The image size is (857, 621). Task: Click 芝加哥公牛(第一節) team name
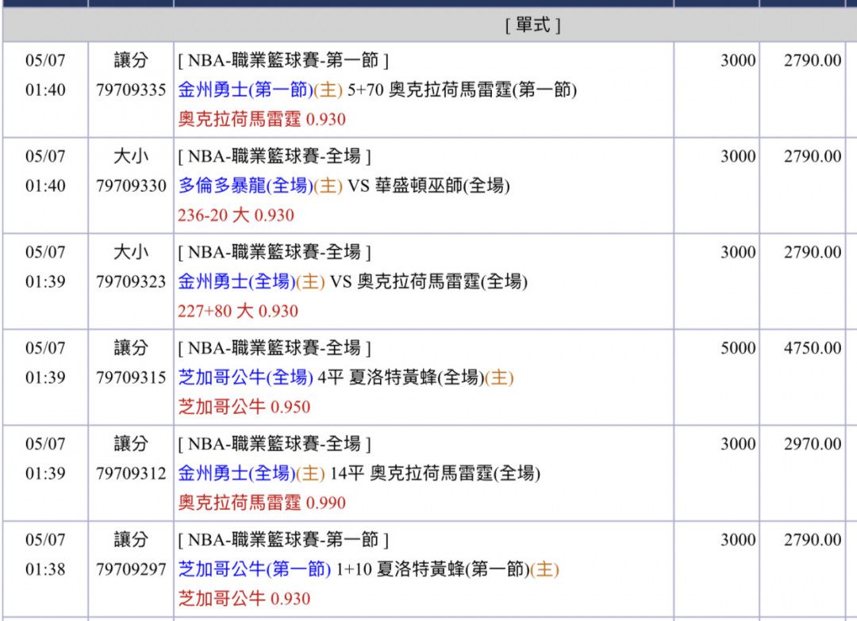click(x=254, y=569)
